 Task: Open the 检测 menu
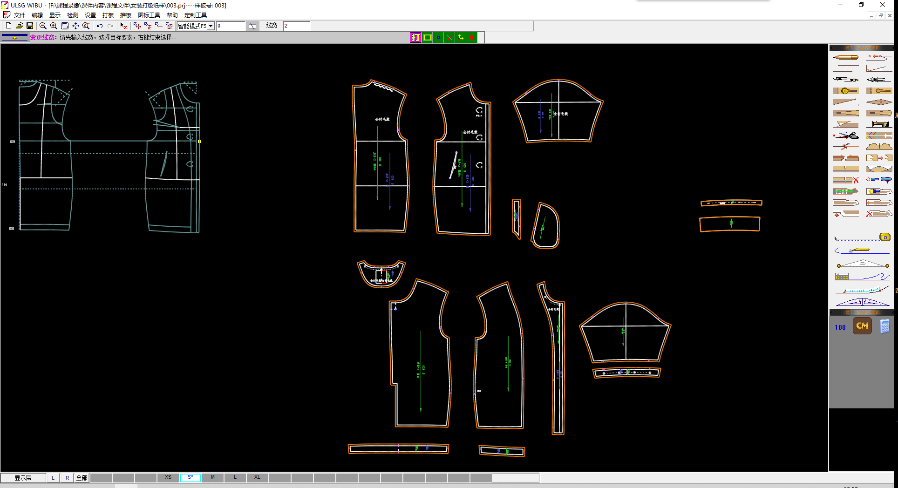pyautogui.click(x=73, y=15)
